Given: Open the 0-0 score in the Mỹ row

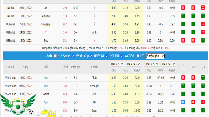Looking at the screenshot, I should [x=65, y=102].
